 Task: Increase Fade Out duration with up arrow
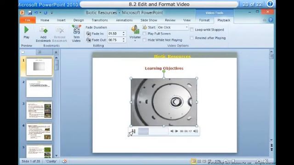coord(124,38)
